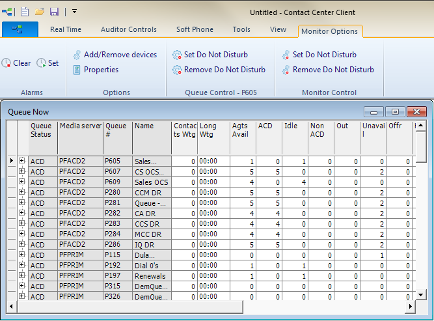The height and width of the screenshot is (321, 434).
Task: Click the Open folder icon in title bar
Action: (40, 11)
